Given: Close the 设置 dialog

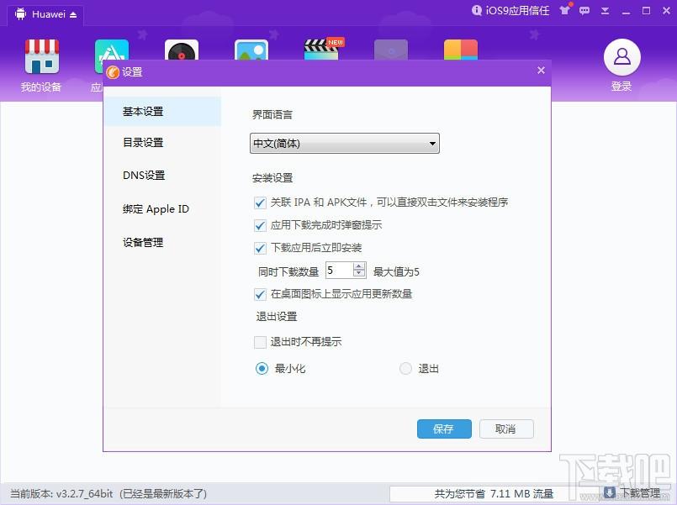Looking at the screenshot, I should [541, 71].
